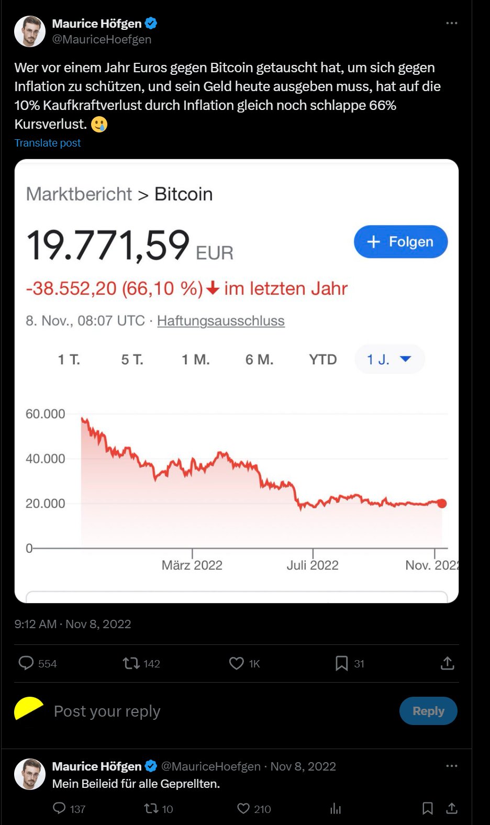
Task: Open Maurice Höfgen's profile avatar at top
Action: (30, 31)
